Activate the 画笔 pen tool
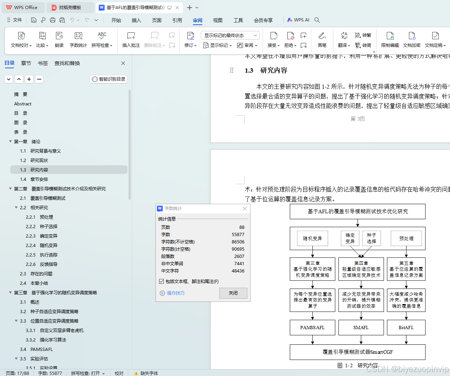This screenshot has width=450, height=376. 321,39
